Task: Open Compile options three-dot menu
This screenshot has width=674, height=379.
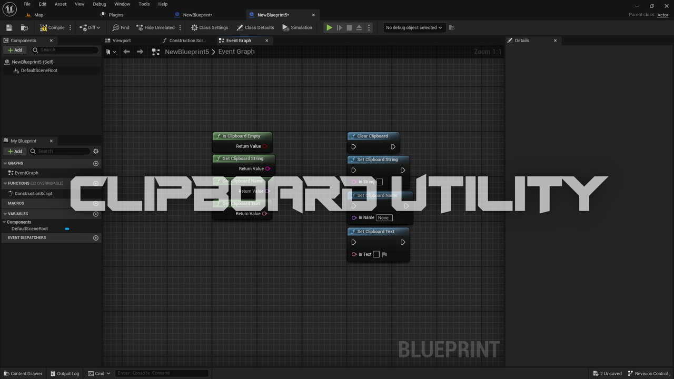Action: pos(70,27)
